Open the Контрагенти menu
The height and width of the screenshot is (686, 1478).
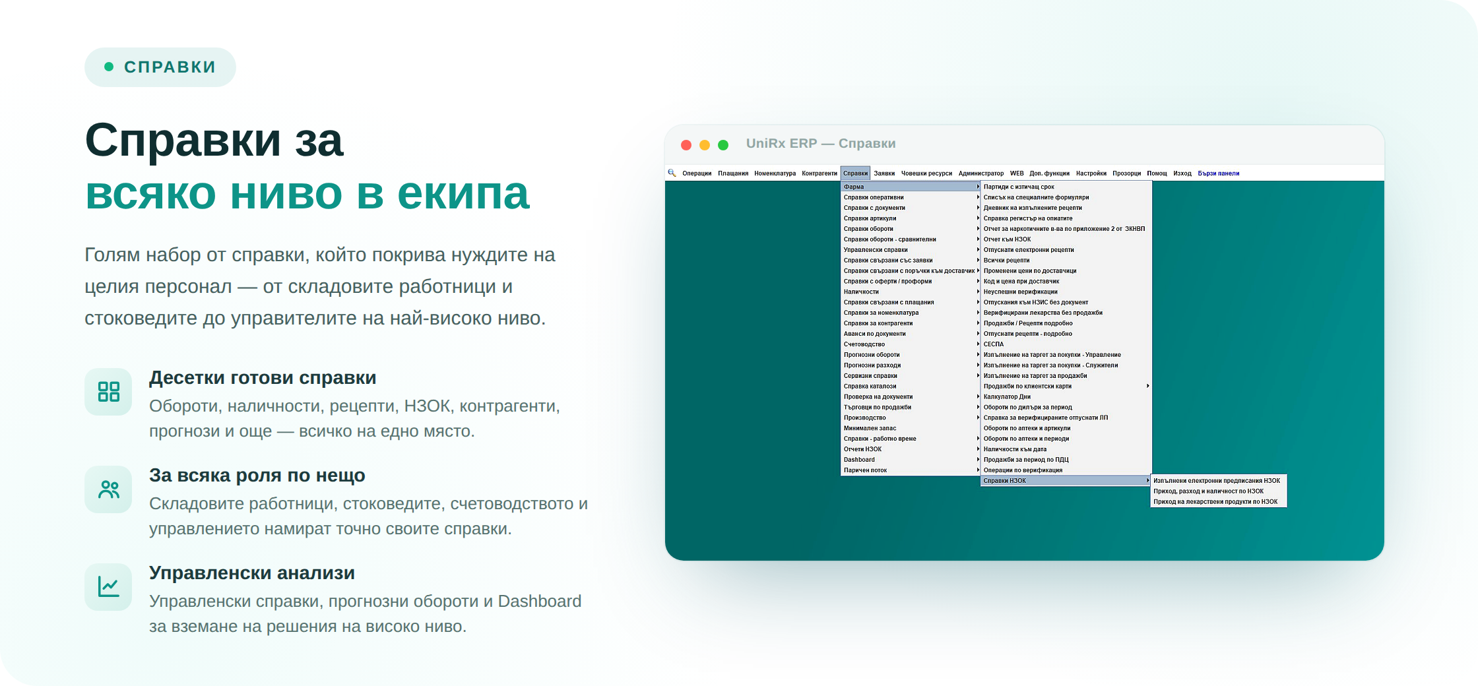pyautogui.click(x=819, y=173)
